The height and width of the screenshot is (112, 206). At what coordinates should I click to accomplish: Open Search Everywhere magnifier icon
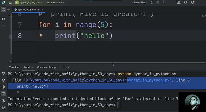coord(186,3)
